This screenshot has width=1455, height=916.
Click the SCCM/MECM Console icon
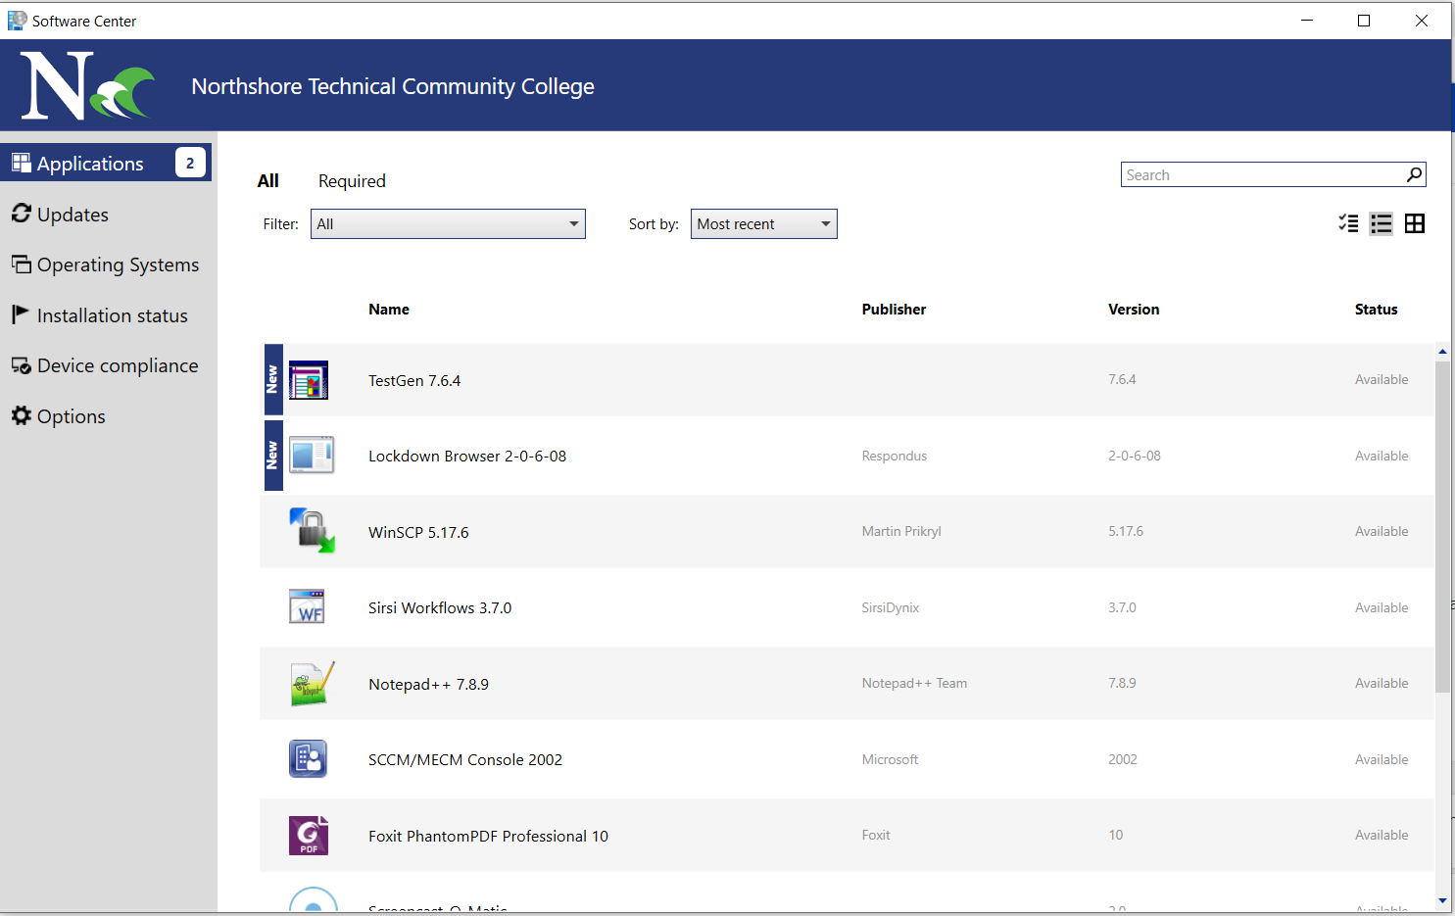point(308,758)
